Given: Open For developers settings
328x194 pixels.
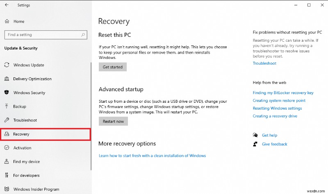Looking at the screenshot, I should [26, 176].
